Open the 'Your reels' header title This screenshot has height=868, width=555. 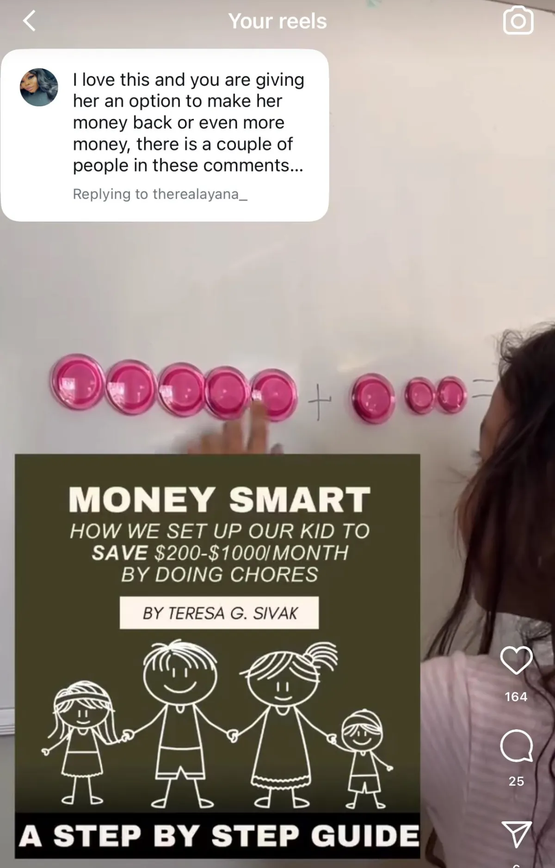[277, 21]
